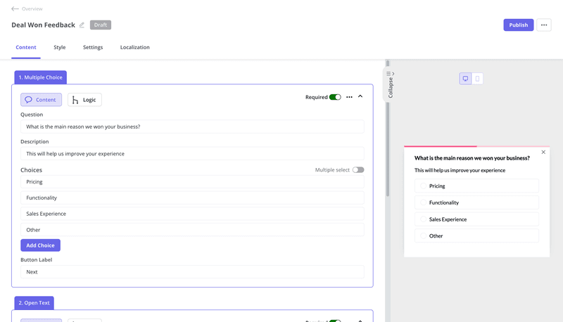Screen dimensions: 563x322
Task: Edit the Pricing choice field
Action: [192, 182]
